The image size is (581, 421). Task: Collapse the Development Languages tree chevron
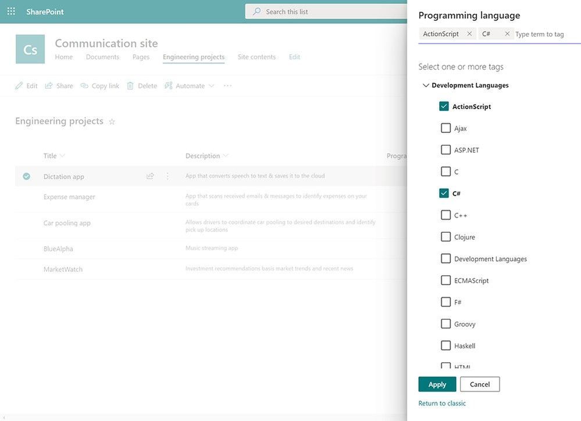426,85
